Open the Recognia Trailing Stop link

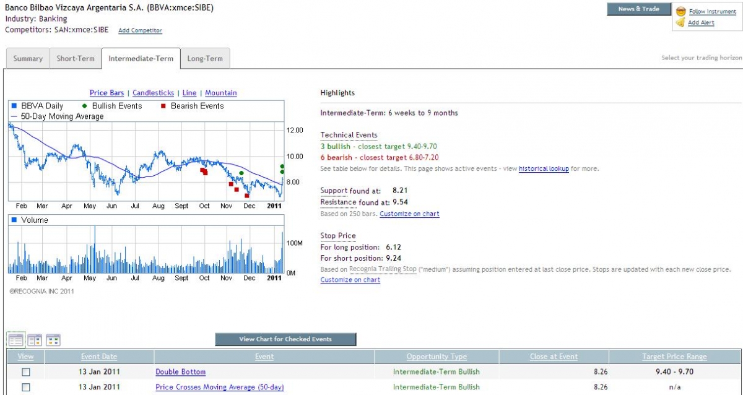click(383, 269)
